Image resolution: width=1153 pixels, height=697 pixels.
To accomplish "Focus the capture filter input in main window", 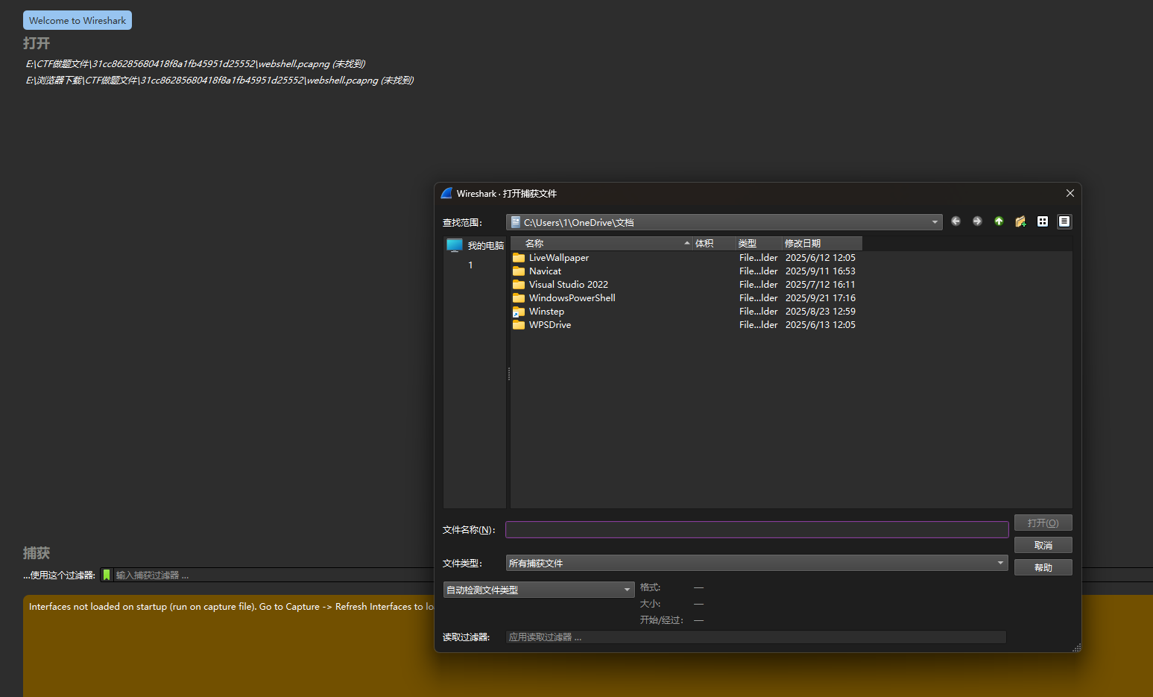I will pyautogui.click(x=274, y=575).
